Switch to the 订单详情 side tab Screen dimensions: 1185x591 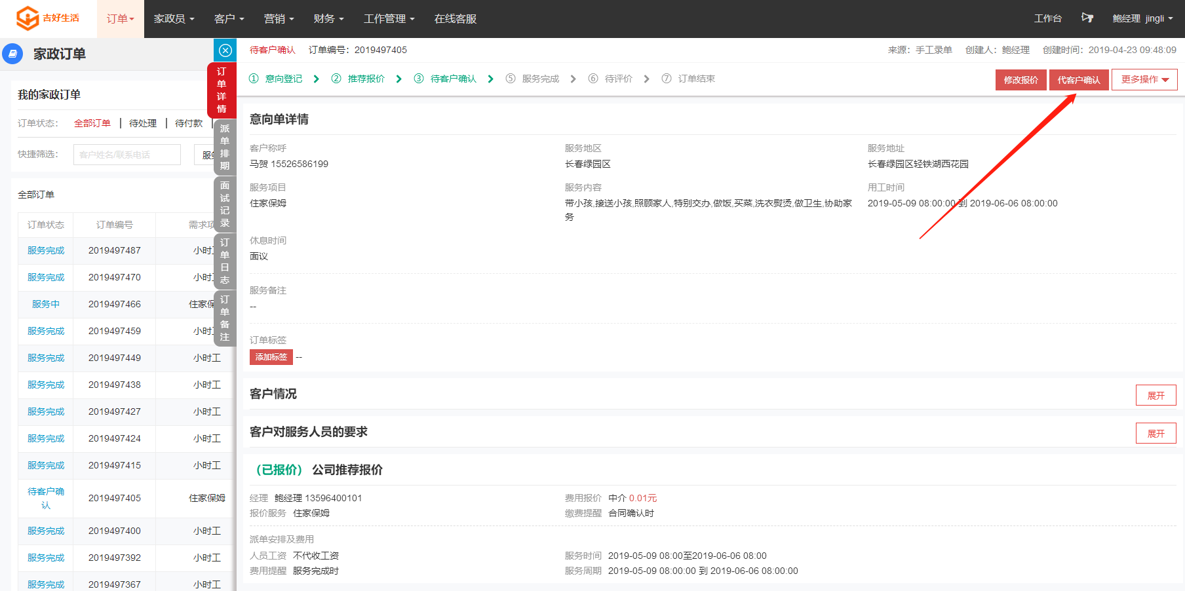click(x=222, y=90)
